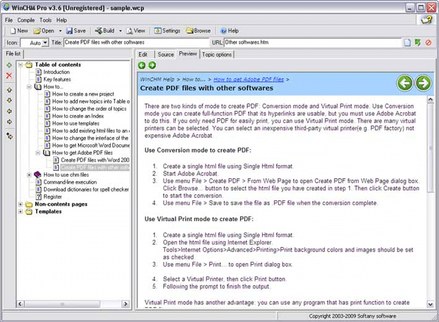Expand the Non-contents pages node
The image size is (439, 322).
tap(20, 204)
